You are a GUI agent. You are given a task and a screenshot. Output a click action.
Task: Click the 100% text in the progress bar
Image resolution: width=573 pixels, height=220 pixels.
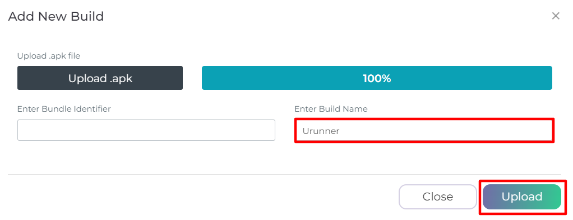tap(377, 78)
